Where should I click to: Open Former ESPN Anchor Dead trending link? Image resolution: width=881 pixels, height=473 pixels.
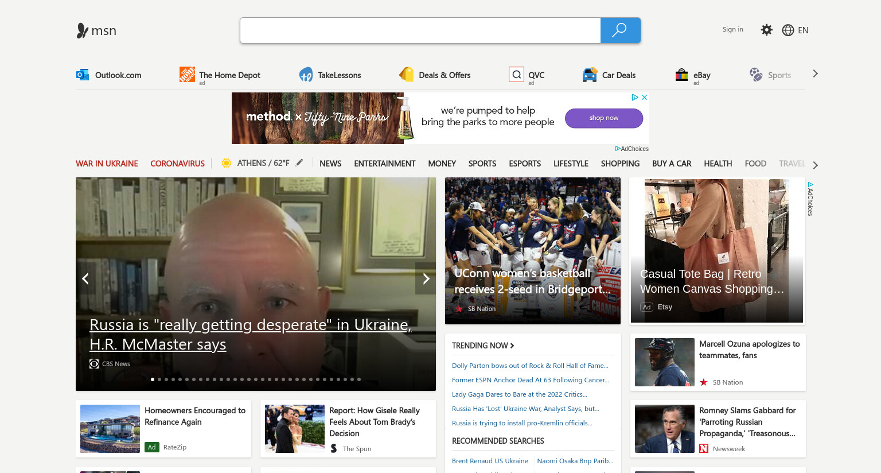(531, 380)
